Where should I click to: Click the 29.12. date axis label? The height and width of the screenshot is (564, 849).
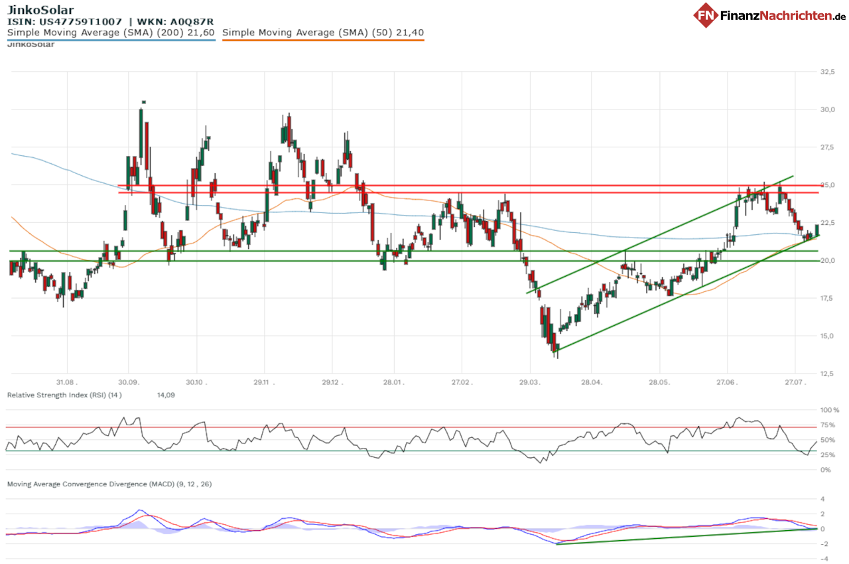tap(332, 382)
